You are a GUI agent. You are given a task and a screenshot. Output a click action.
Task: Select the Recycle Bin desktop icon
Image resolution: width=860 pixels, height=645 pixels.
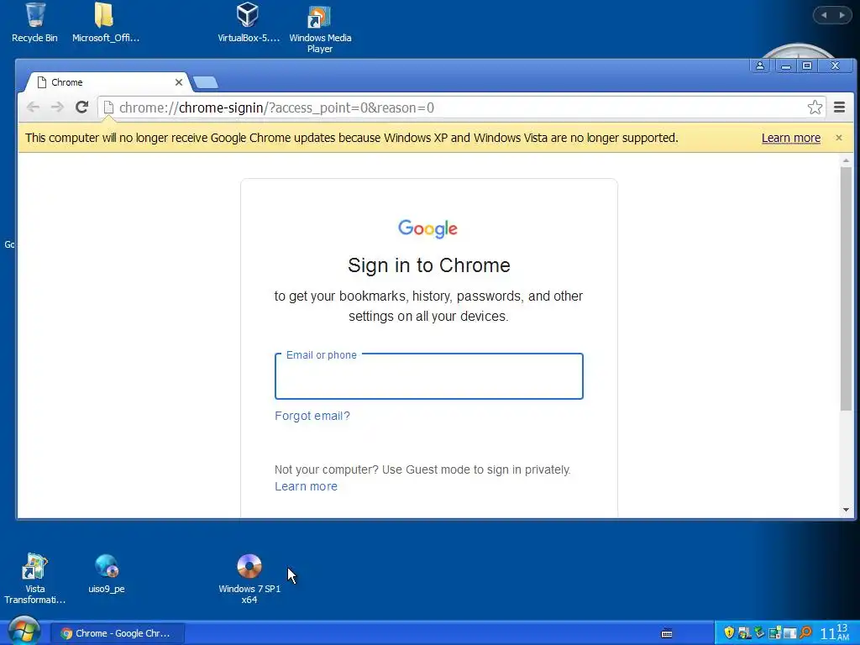[x=34, y=23]
